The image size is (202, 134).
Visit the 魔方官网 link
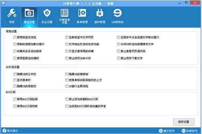169,131
